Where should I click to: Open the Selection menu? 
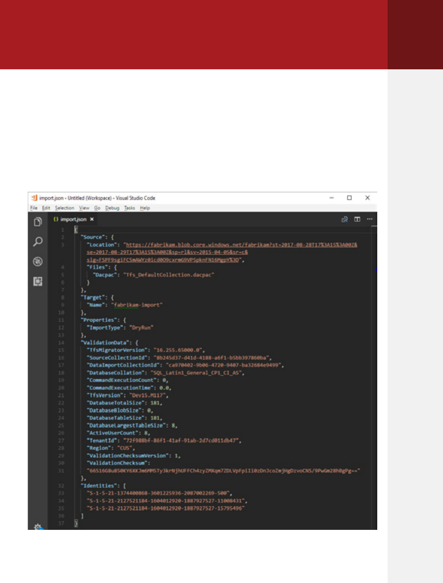(65, 208)
